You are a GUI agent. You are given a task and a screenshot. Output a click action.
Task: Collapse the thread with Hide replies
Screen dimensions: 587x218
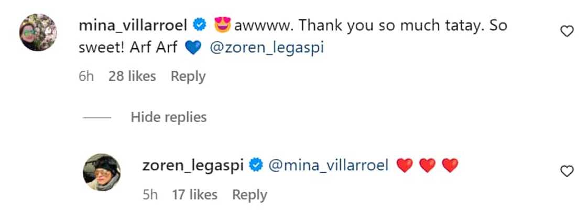coord(168,117)
